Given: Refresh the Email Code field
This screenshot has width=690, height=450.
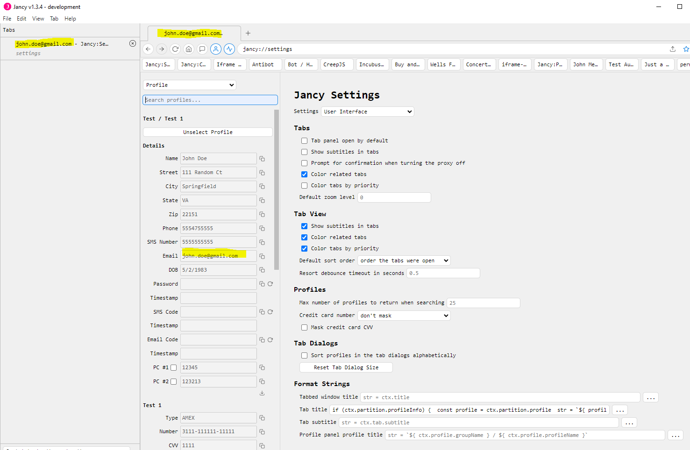Looking at the screenshot, I should [270, 340].
